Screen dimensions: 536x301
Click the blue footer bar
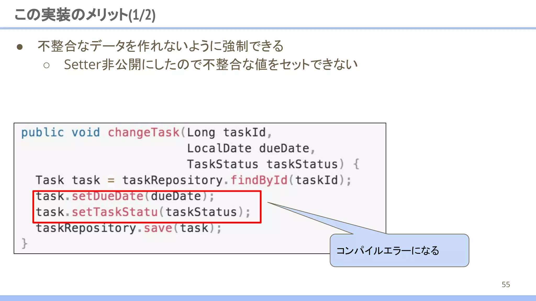click(268, 298)
